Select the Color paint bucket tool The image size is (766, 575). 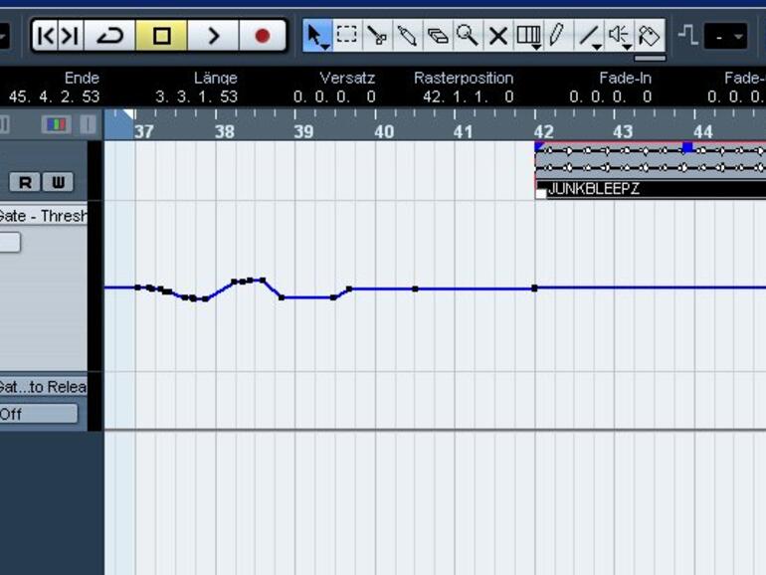tap(650, 36)
